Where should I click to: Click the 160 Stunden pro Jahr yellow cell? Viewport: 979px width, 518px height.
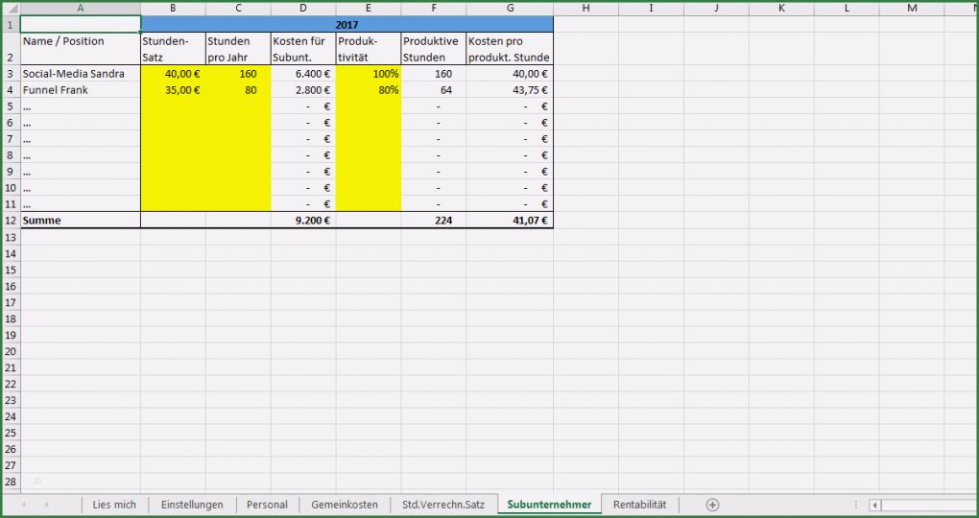[x=238, y=74]
